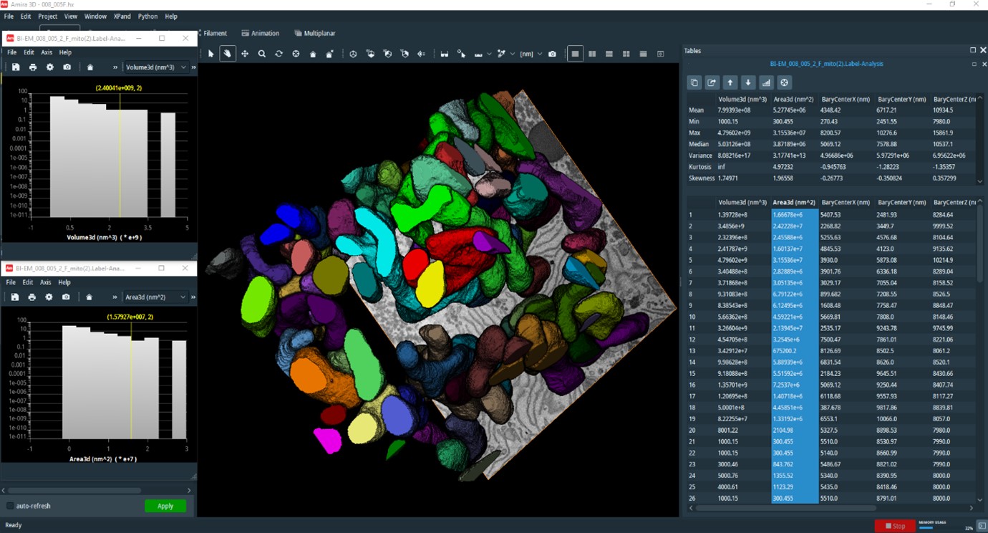988x533 pixels.
Task: Click the horizontal scrollbar of the Tables panel
Action: coord(785,508)
